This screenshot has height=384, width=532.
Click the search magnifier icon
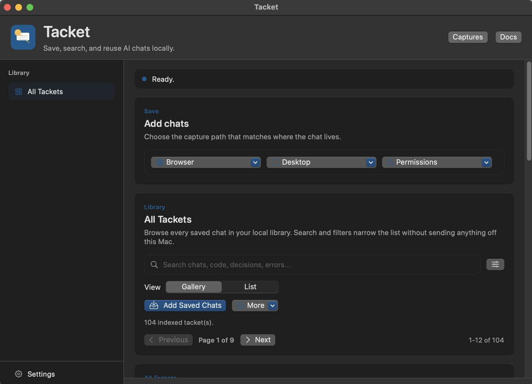click(x=154, y=264)
